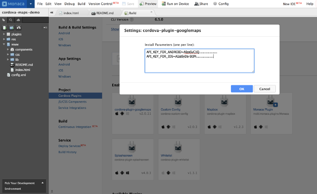317x194 pixels.
Task: Open the Config toolbar item
Action: [221, 4]
